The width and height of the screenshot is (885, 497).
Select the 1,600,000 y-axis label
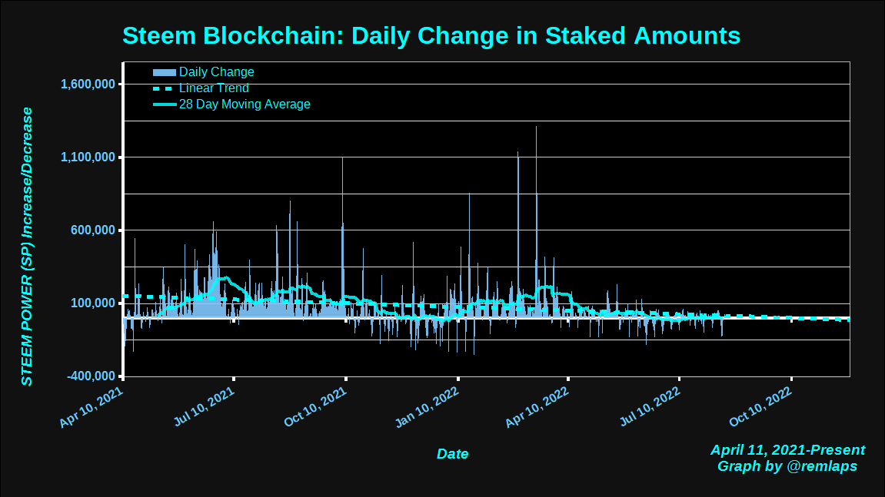coord(88,84)
